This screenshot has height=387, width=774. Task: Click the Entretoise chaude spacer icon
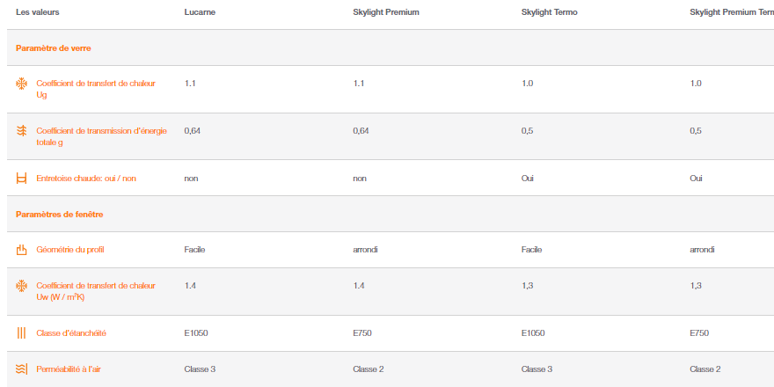click(x=21, y=179)
